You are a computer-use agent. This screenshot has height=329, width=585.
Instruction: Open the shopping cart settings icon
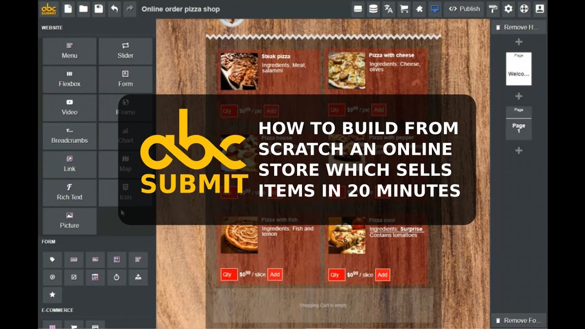(404, 9)
